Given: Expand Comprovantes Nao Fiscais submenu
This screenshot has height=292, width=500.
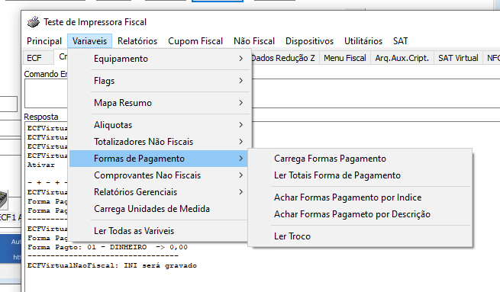Looking at the screenshot, I should [x=159, y=175].
